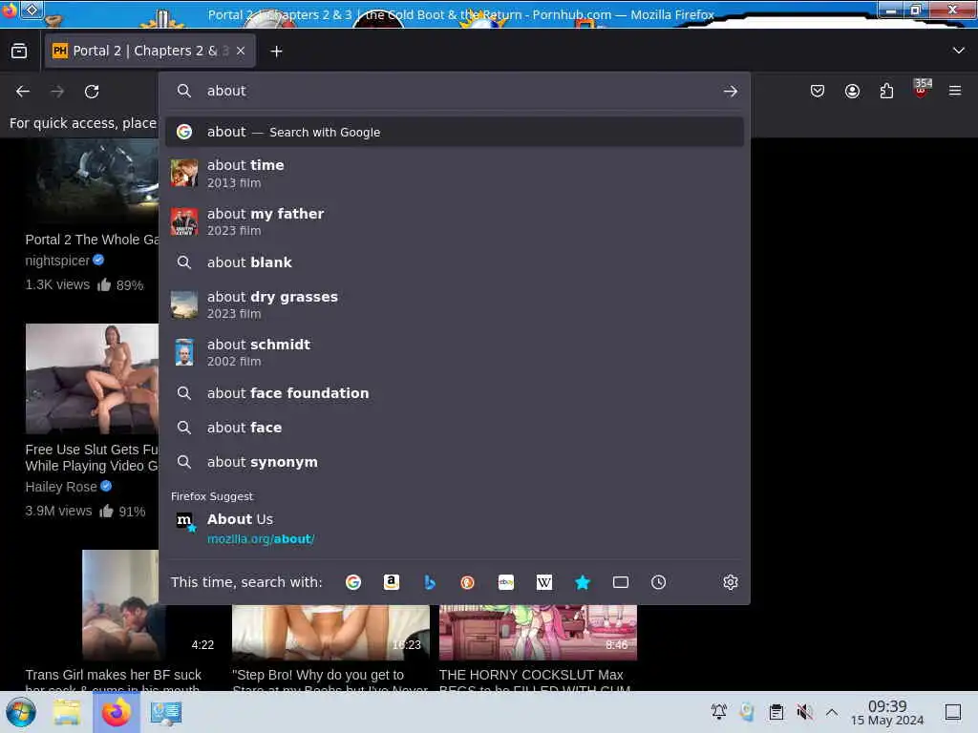The height and width of the screenshot is (733, 978).
Task: Click the Firefox taskbar icon
Action: click(117, 712)
